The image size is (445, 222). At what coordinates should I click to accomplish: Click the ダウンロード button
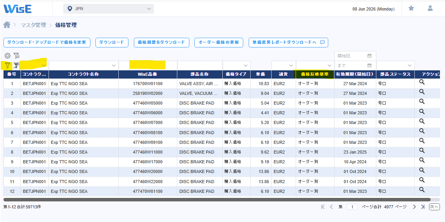[x=112, y=42]
